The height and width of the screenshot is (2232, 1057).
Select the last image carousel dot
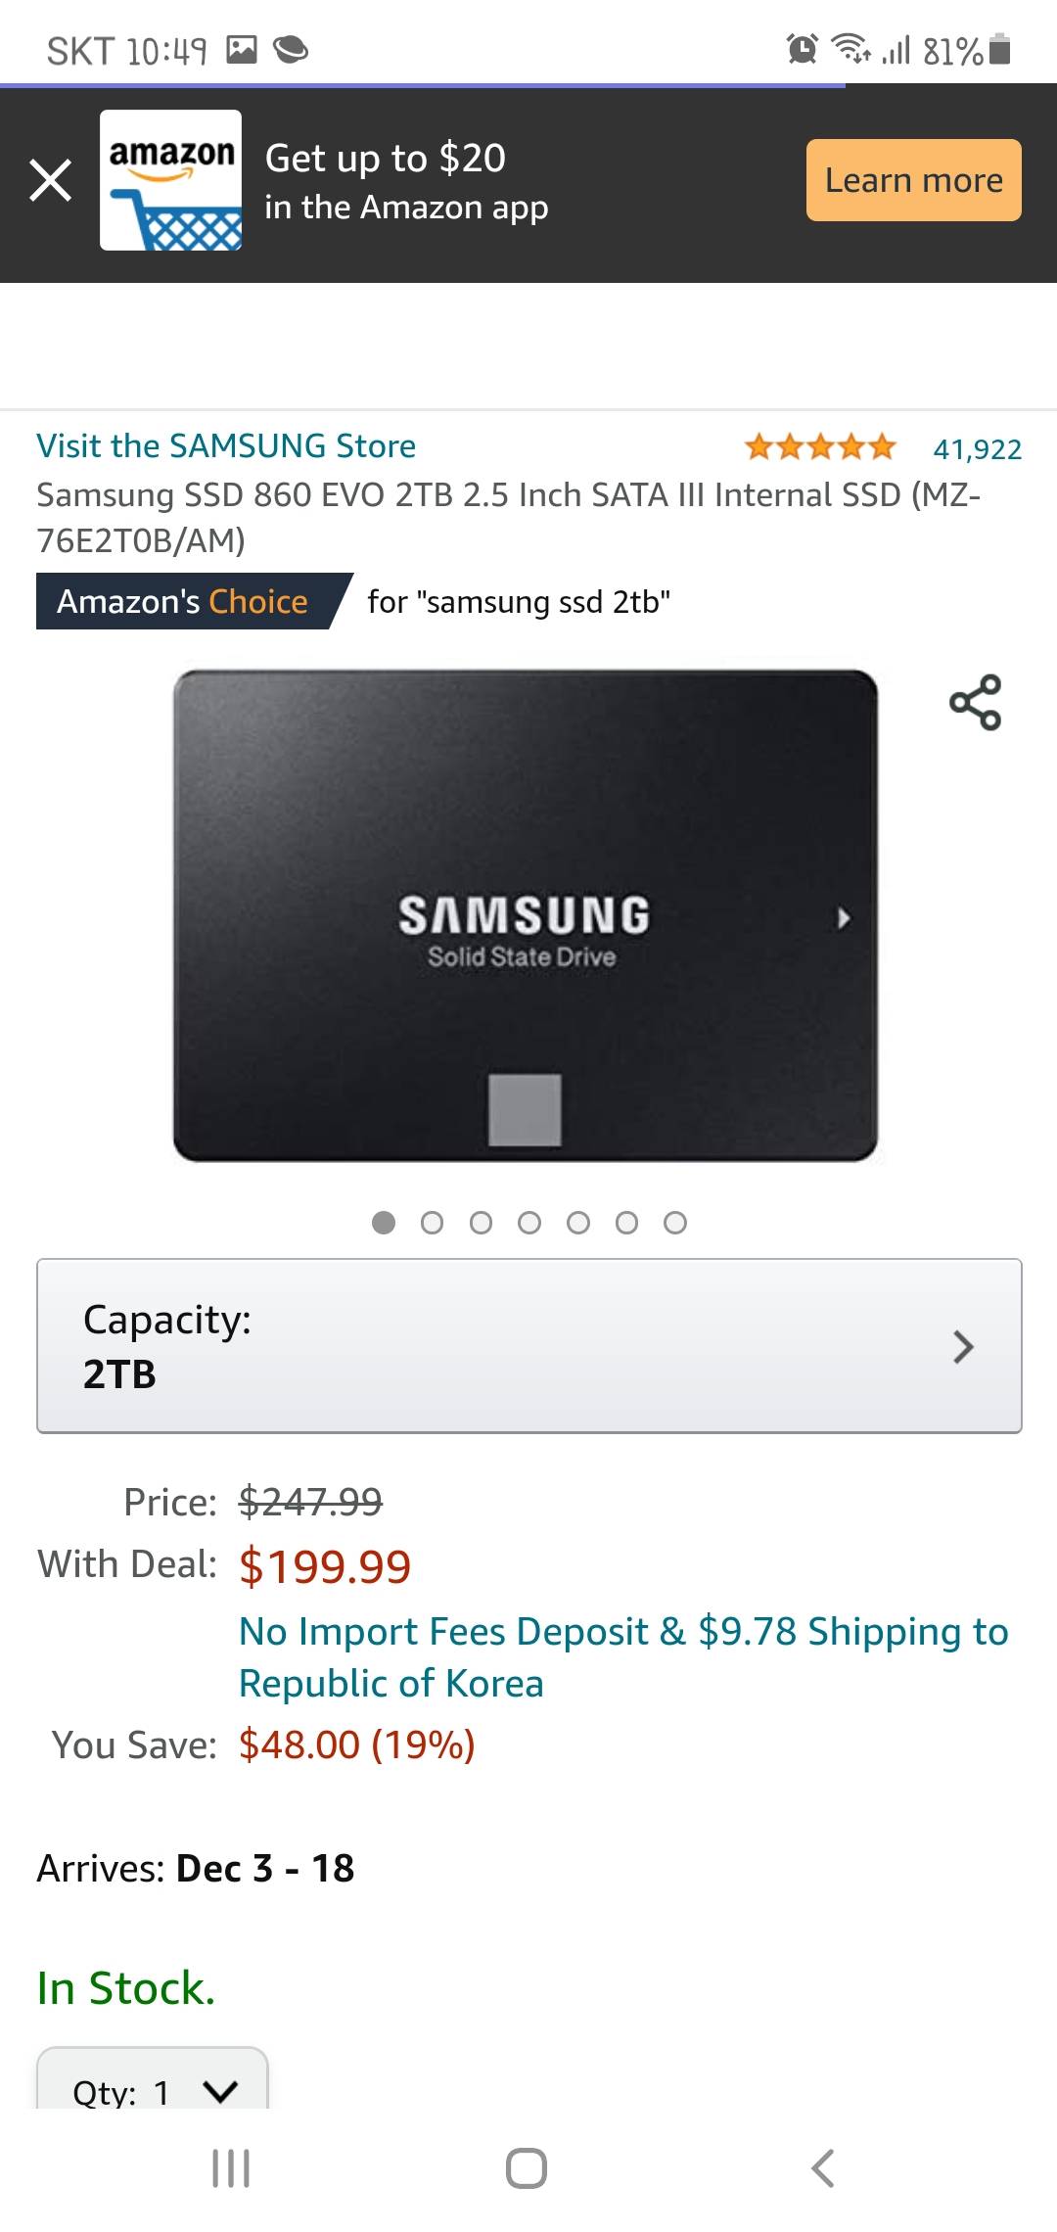(675, 1223)
